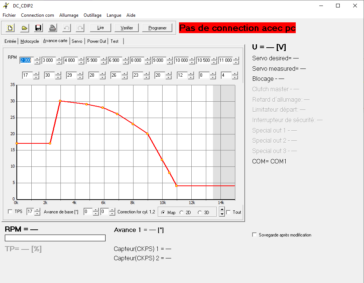364x283 pixels.
Task: Click the 9 000 RPM input field
Action: click(159, 60)
